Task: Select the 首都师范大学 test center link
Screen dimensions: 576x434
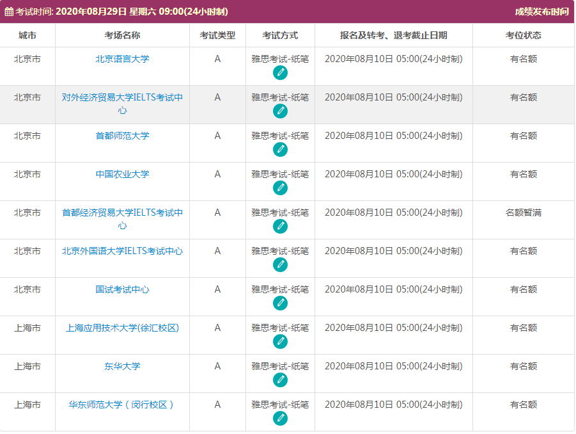Action: [x=121, y=134]
